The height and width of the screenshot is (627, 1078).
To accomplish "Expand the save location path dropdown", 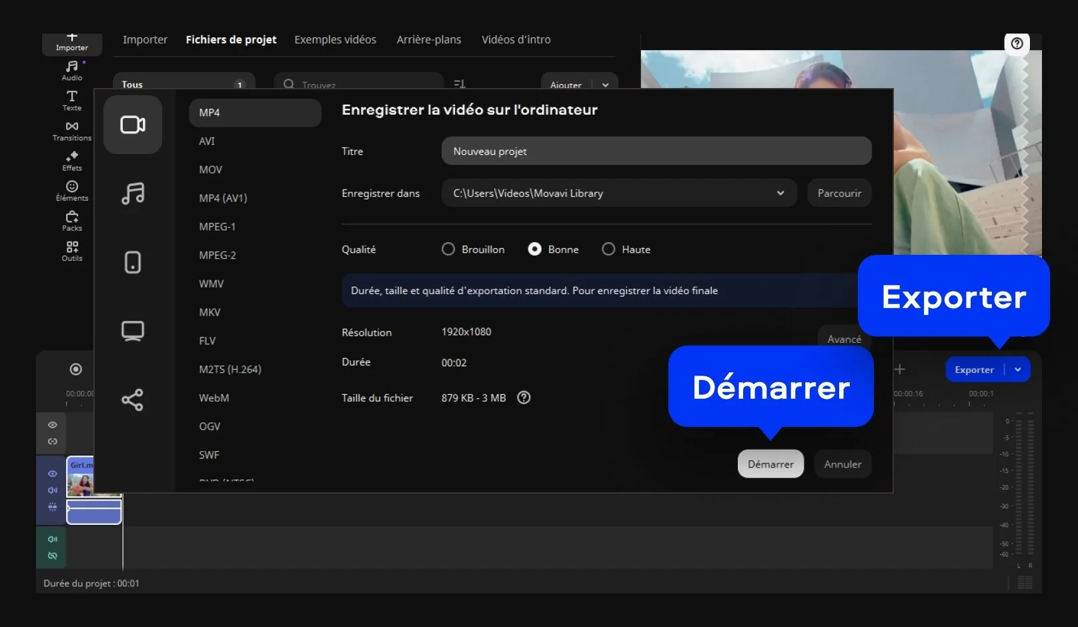I will coord(780,193).
